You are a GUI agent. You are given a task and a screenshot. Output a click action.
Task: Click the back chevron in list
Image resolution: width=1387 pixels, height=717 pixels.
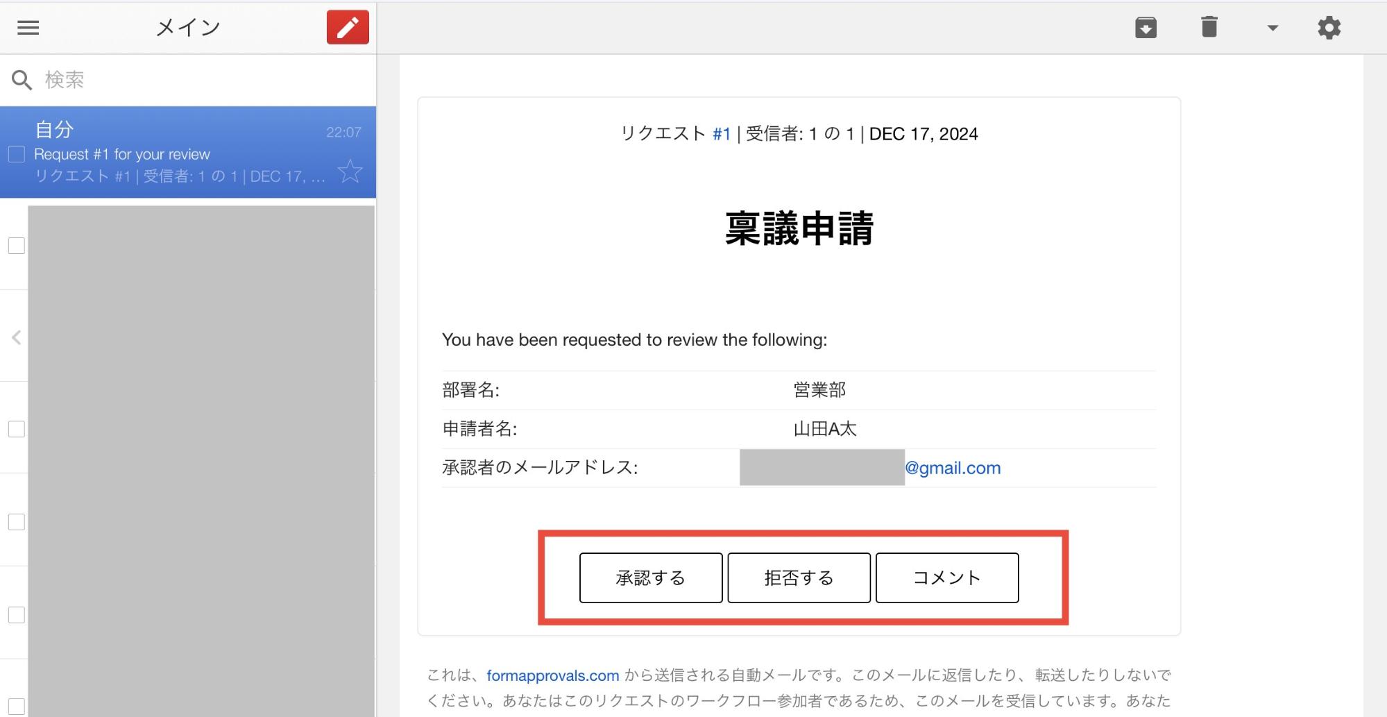[x=17, y=337]
